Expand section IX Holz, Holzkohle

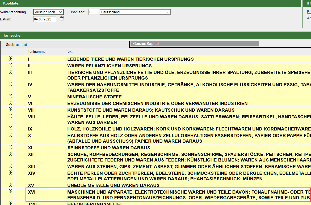click(11, 128)
